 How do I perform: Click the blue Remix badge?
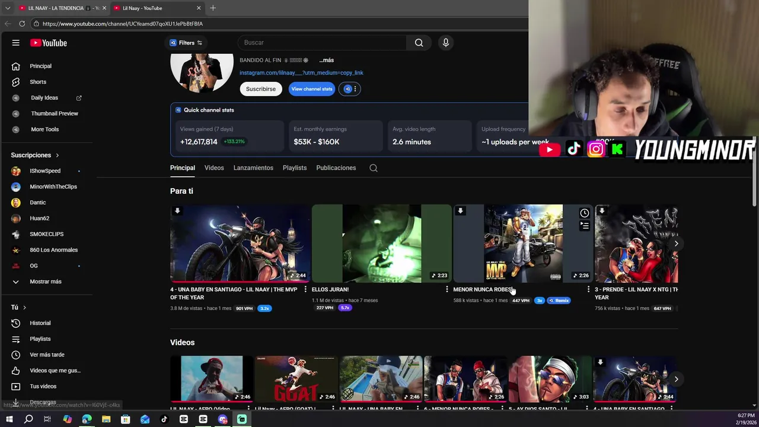(559, 301)
